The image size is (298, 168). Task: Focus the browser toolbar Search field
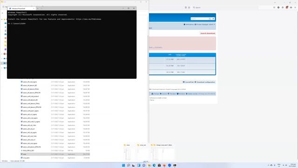coord(225,7)
